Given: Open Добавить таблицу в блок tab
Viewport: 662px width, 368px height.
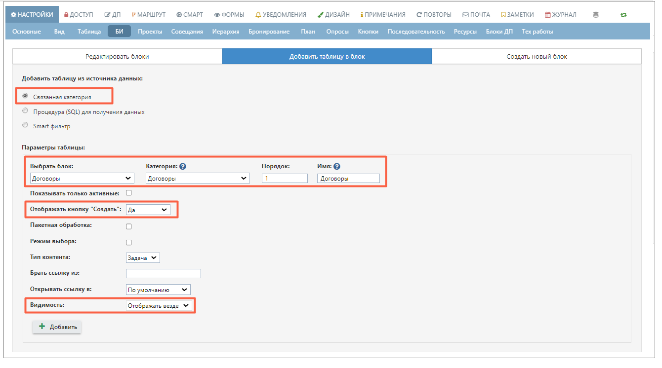Looking at the screenshot, I should [x=327, y=56].
